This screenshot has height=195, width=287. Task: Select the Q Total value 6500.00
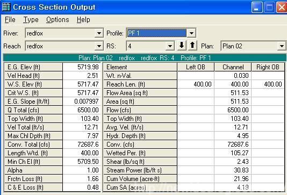[82, 110]
